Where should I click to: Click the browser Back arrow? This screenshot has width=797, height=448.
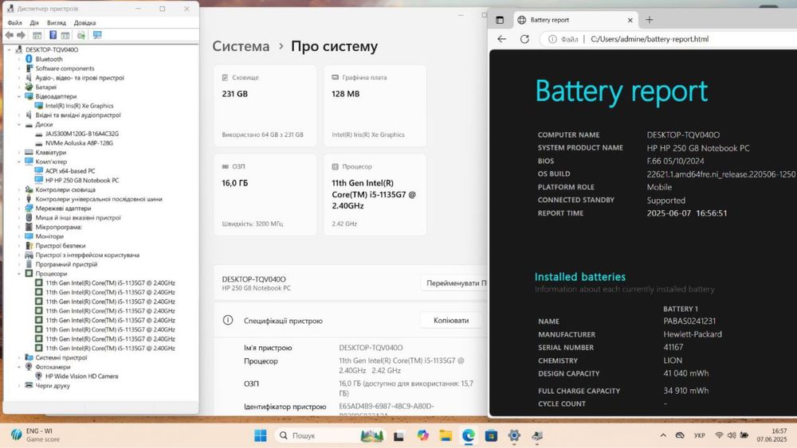coord(501,39)
